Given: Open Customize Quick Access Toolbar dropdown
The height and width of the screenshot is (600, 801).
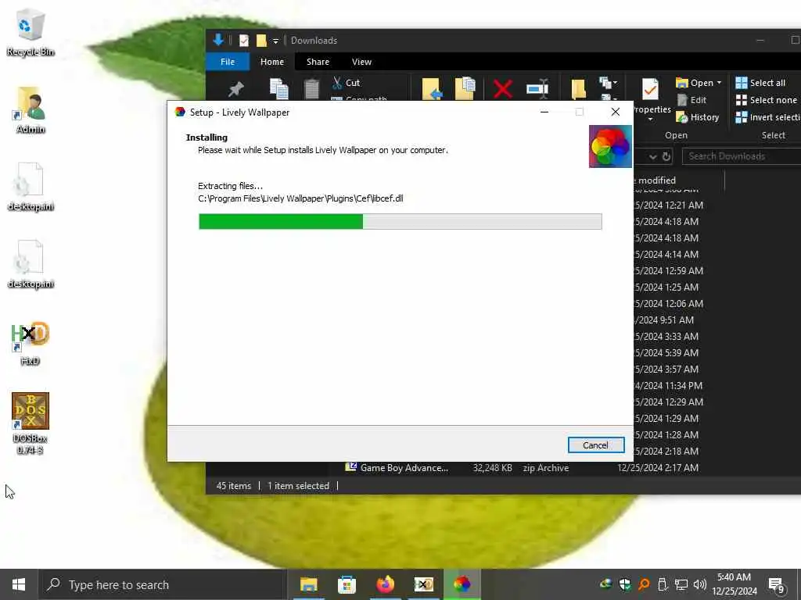Looking at the screenshot, I should coord(275,41).
